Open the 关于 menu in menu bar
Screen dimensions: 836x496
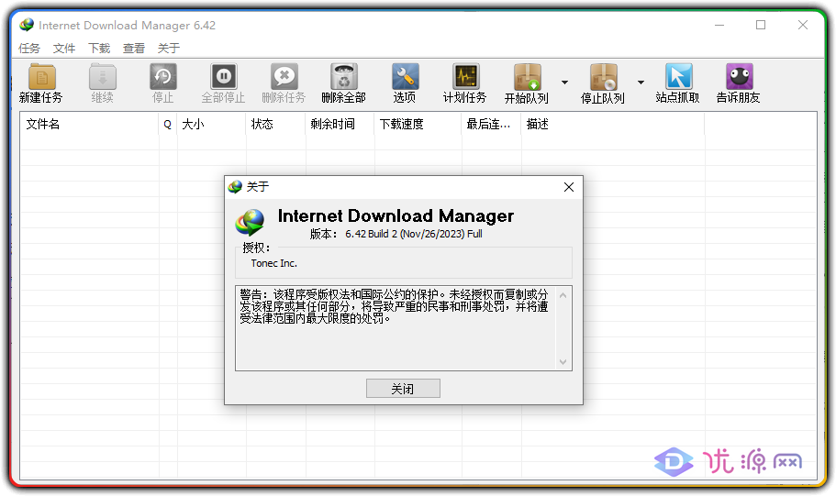(169, 49)
